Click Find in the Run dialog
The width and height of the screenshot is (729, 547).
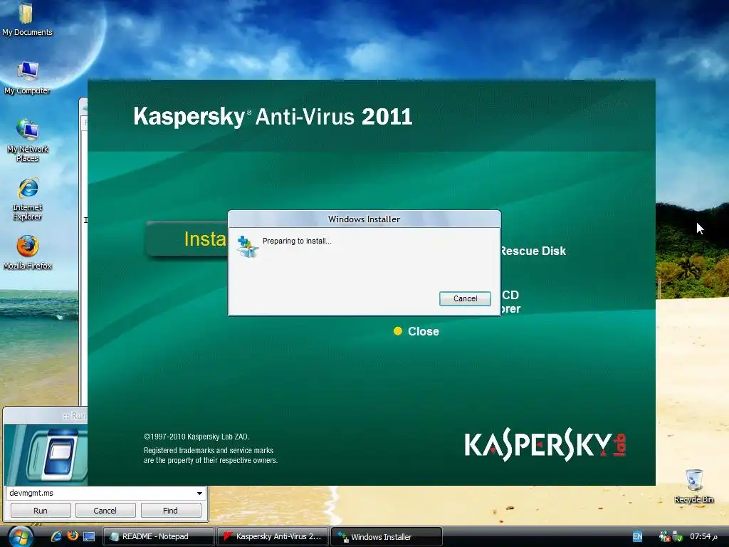[170, 510]
